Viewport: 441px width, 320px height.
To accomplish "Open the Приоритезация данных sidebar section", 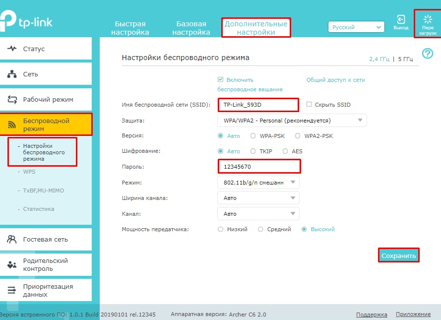I will [46, 290].
